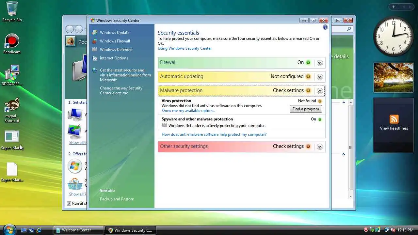Viewport: 418px width, 235px height.
Task: Click the View headlines RSS feed gadget icon
Action: [x=394, y=119]
